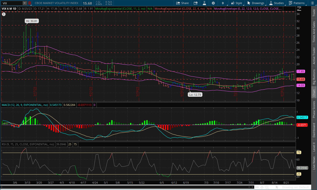317x190 pixels.
Task: Click the red symbol link indicator
Action: [29, 3]
